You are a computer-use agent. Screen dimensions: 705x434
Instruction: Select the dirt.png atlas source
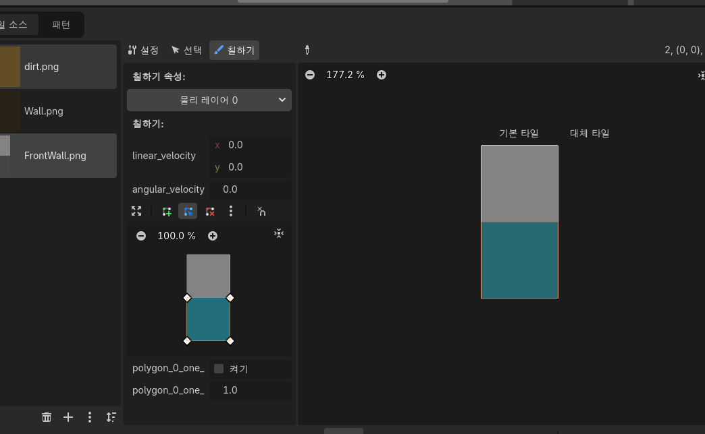(x=59, y=67)
